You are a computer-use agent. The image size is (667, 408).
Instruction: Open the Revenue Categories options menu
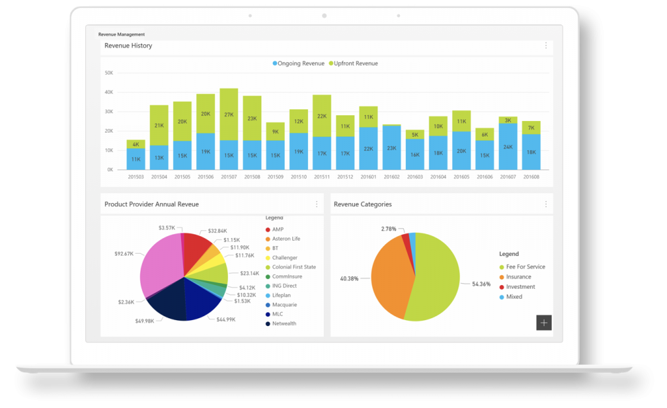(x=546, y=204)
